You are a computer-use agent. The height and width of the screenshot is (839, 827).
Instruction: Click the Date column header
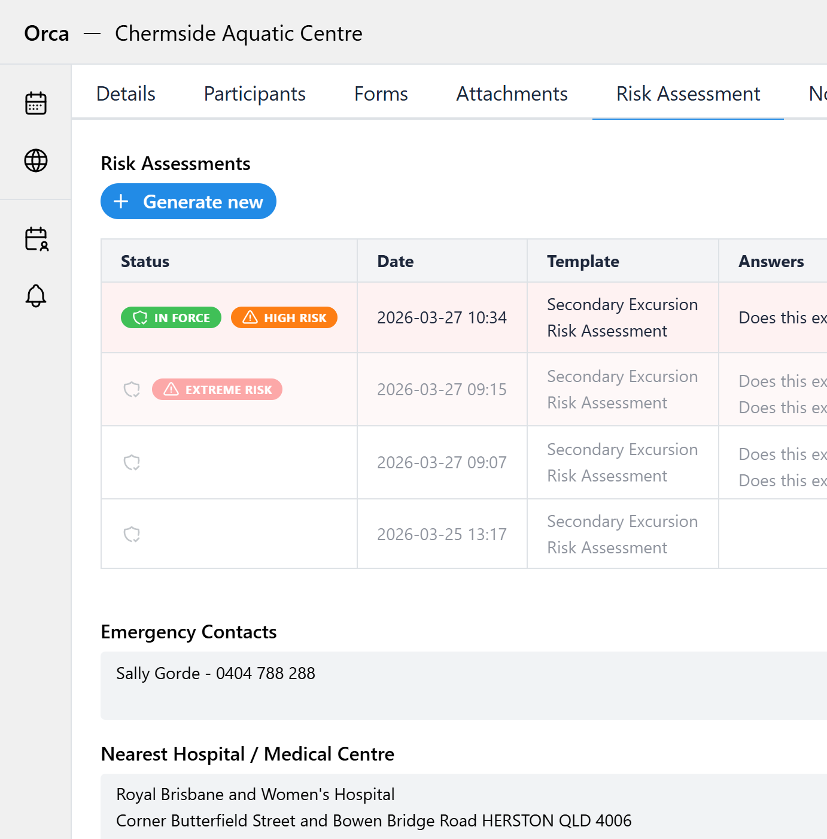point(395,261)
